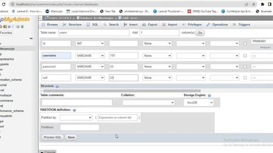Focus the Add columns count field
273x153 pixels.
[159, 33]
